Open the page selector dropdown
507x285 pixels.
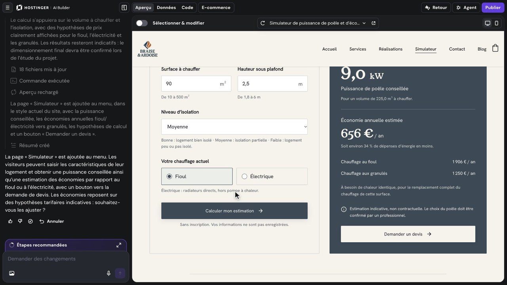point(318,23)
